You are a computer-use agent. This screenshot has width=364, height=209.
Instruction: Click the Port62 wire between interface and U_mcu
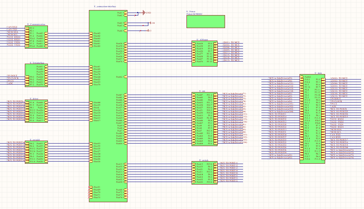tap(214, 77)
